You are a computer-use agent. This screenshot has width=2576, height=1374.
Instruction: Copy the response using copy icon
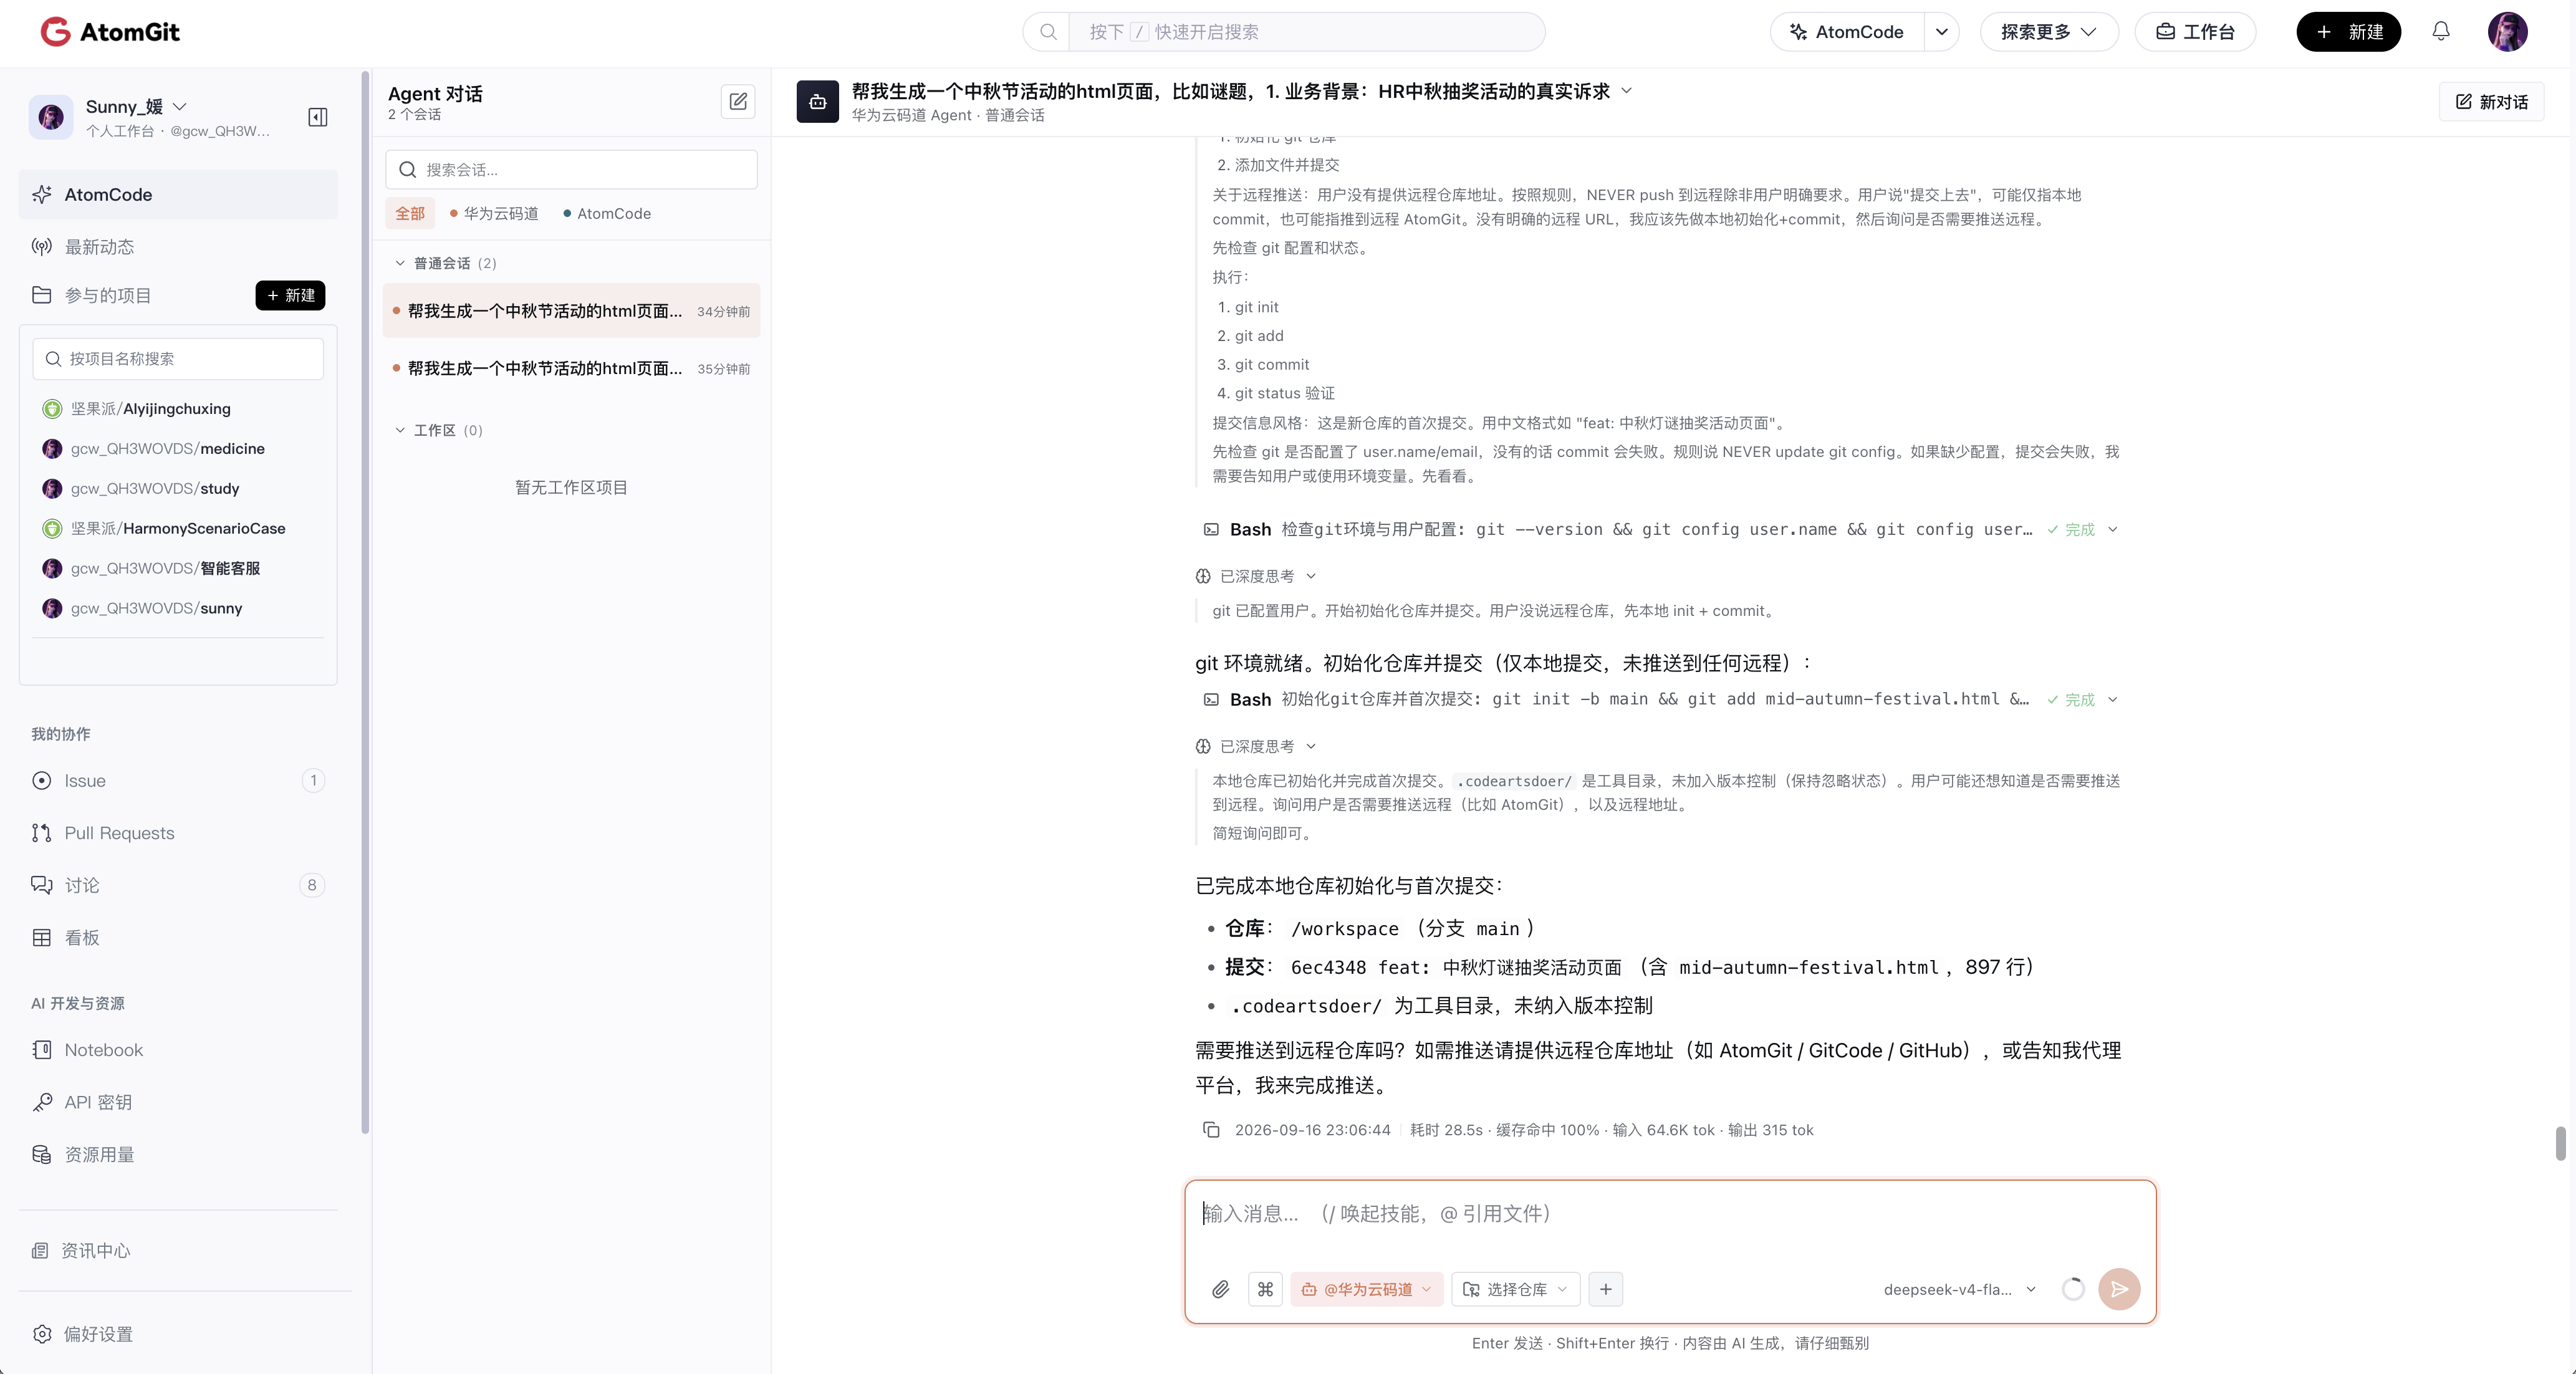tap(1211, 1130)
